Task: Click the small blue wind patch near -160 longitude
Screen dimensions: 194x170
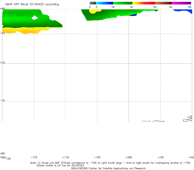Action: (133, 15)
